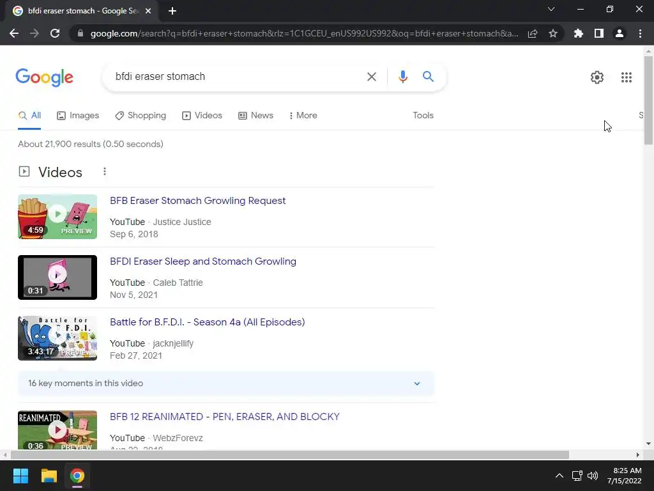
Task: Click the Caleb Tattrie channel name
Action: point(178,283)
